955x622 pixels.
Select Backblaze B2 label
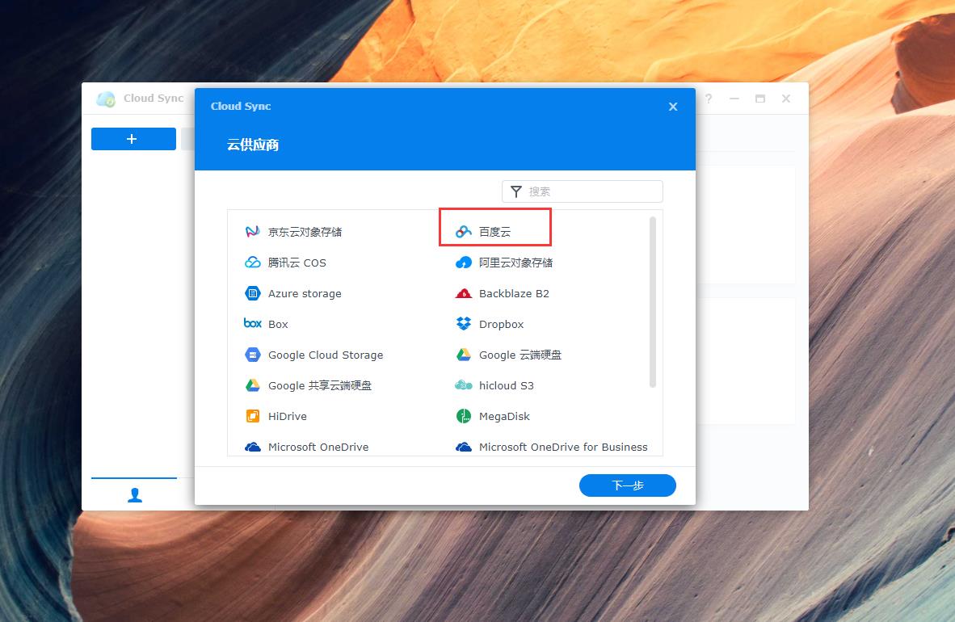coord(514,294)
